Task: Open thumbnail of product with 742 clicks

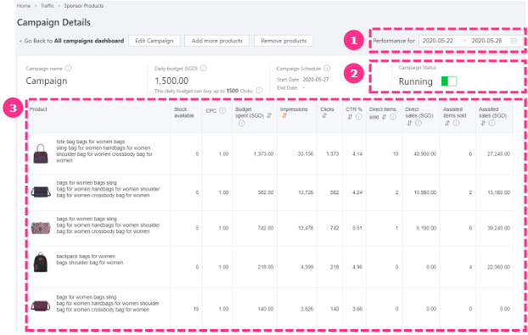Action: point(41,227)
